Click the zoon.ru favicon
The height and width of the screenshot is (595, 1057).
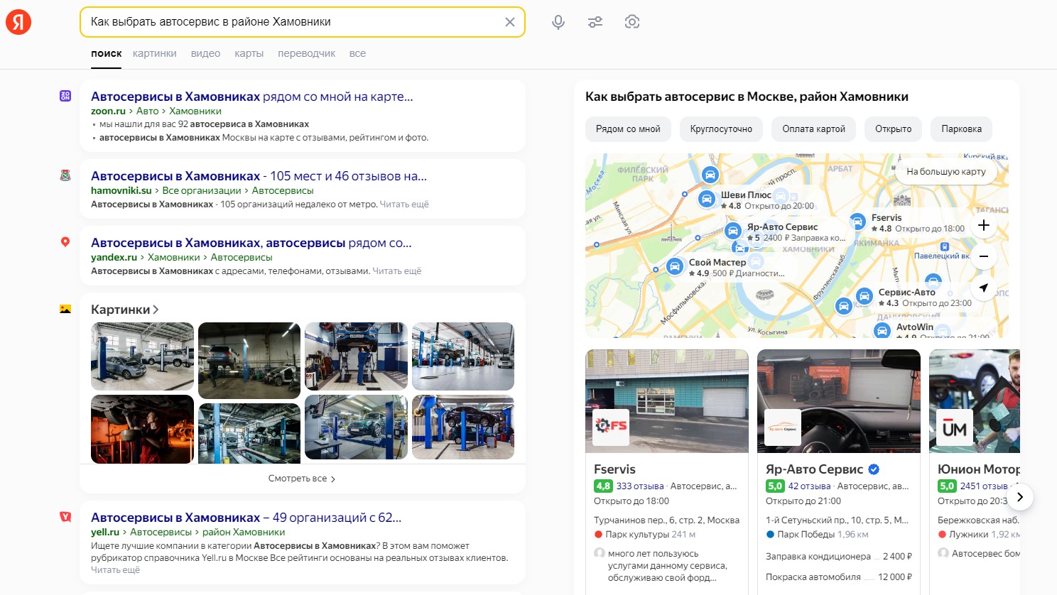tap(65, 96)
